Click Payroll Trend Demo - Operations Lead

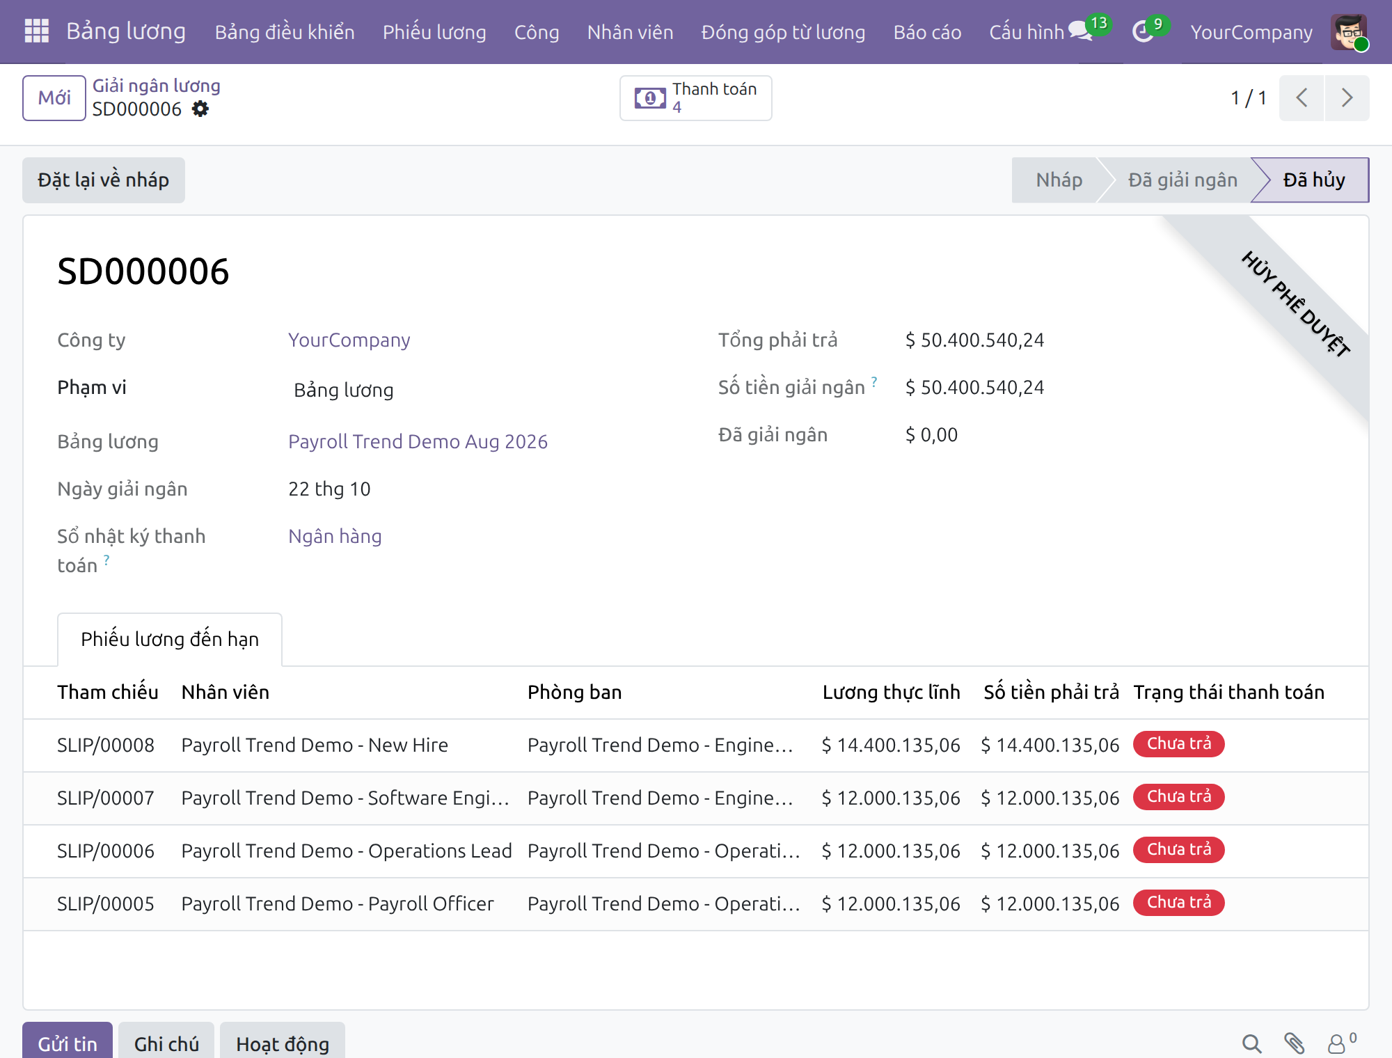pos(347,851)
